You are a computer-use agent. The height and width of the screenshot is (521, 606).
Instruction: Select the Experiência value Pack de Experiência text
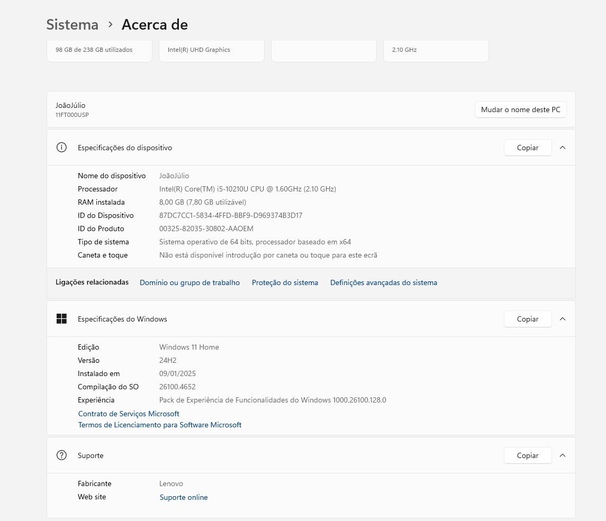[273, 400]
